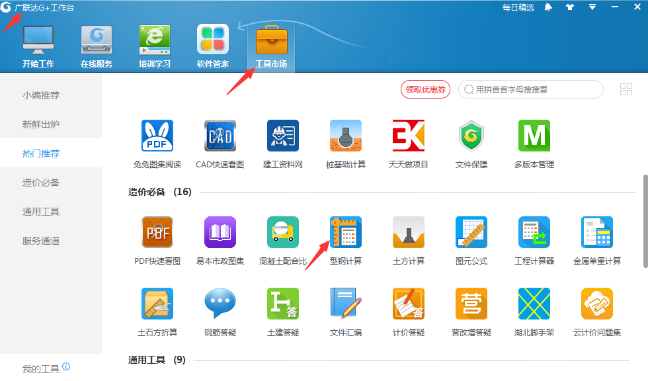Open 桩基础计算 tool
This screenshot has width=648, height=381.
(x=345, y=136)
